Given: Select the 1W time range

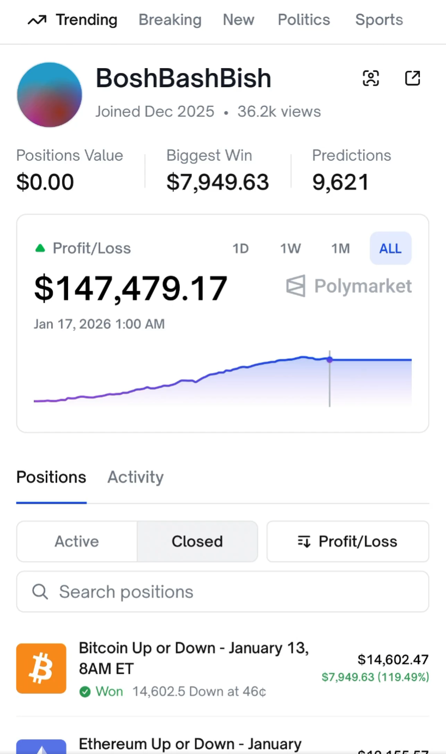Looking at the screenshot, I should click(x=291, y=249).
